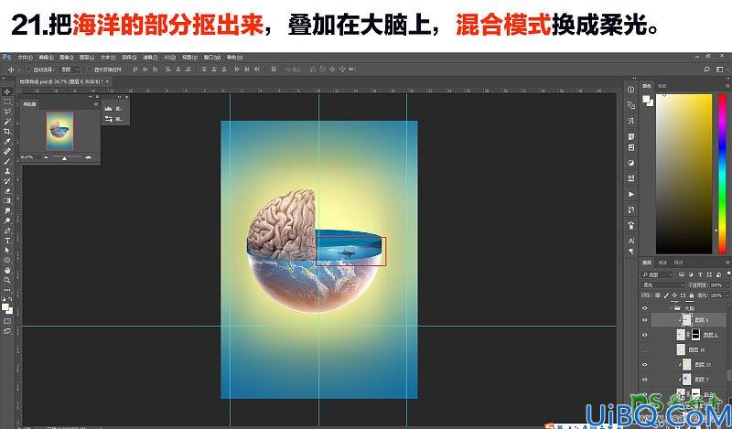Click Navigator zoom-in large mountains button

click(88, 157)
